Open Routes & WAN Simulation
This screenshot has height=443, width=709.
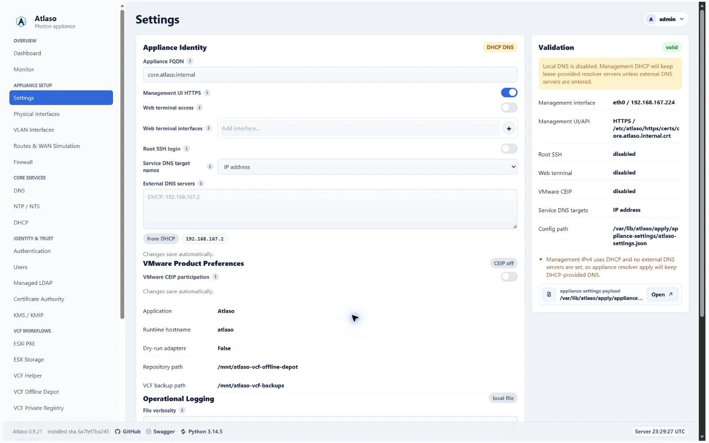click(x=61, y=146)
